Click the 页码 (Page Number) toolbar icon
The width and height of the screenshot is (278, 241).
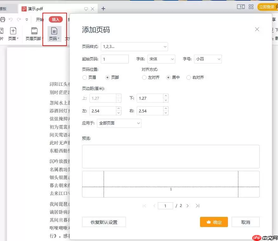tap(54, 31)
